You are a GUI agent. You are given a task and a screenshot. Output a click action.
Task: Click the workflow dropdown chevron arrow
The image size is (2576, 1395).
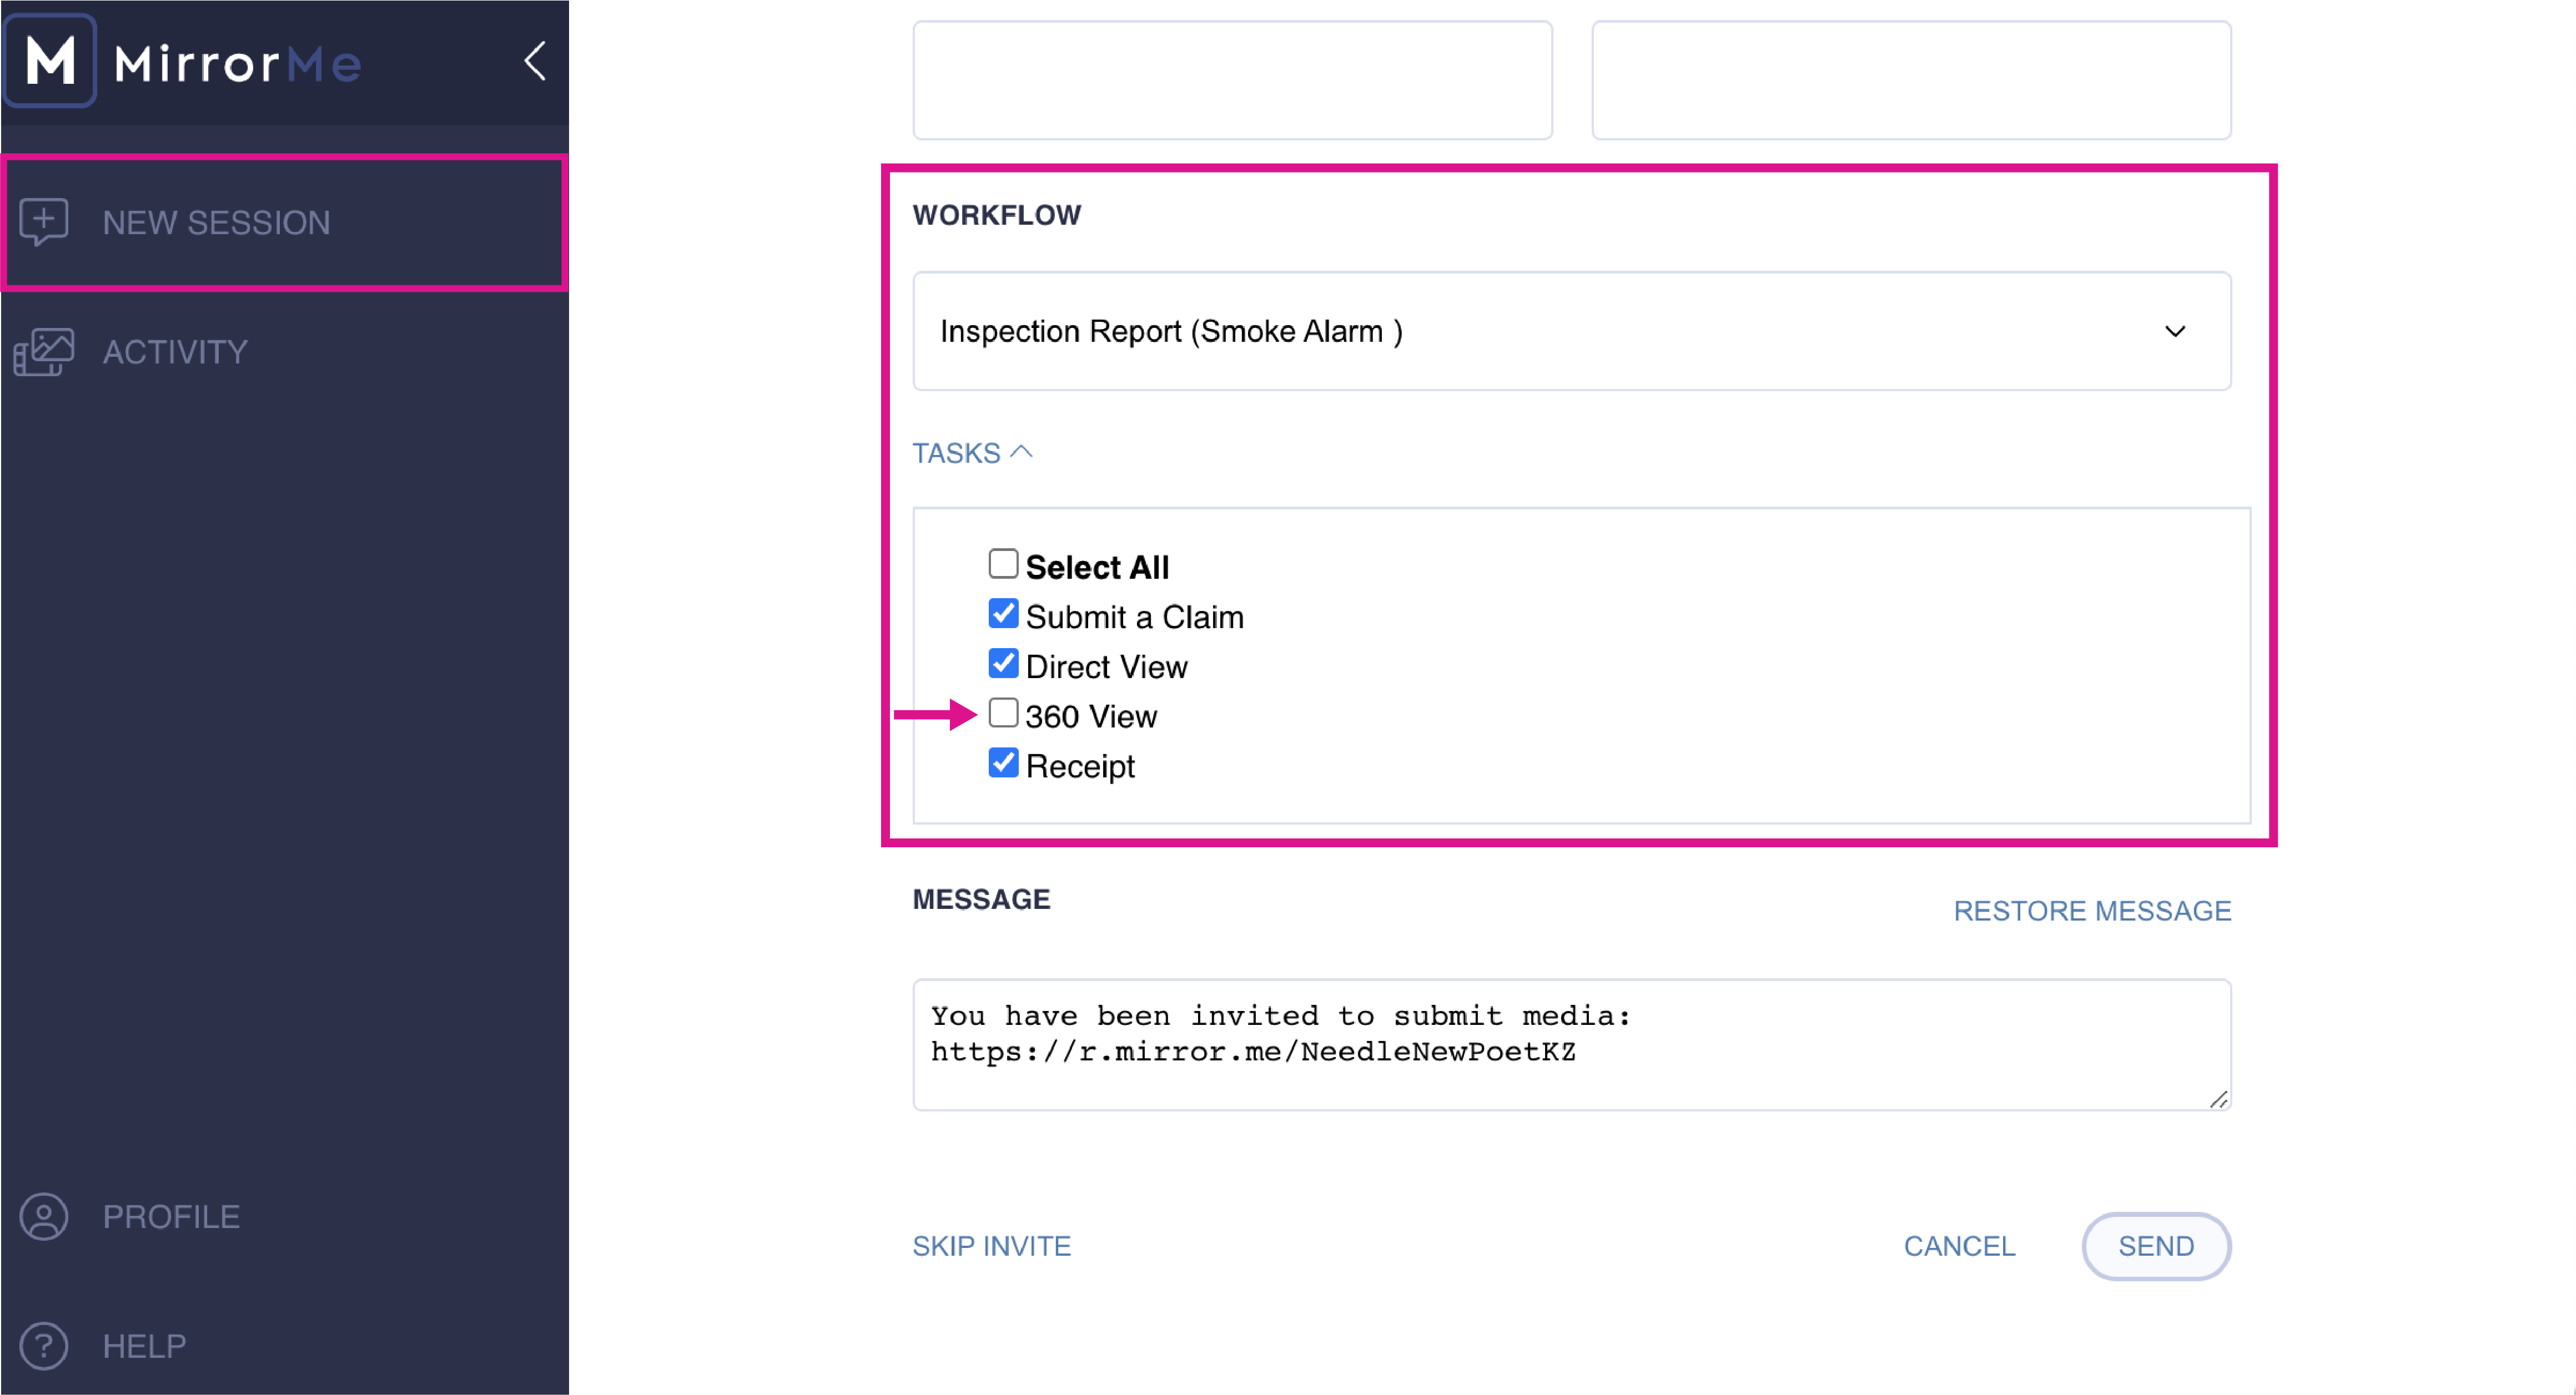point(2175,331)
